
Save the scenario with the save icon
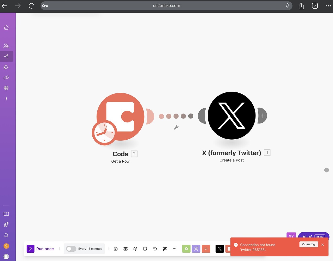[116, 249]
